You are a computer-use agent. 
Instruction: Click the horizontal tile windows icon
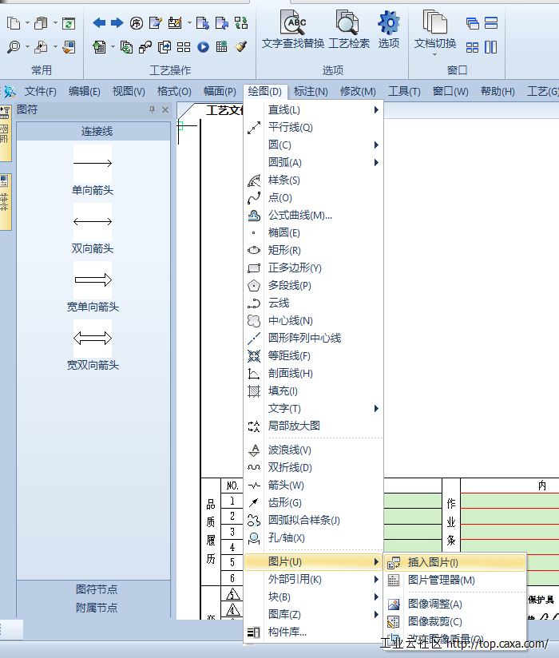[x=490, y=22]
